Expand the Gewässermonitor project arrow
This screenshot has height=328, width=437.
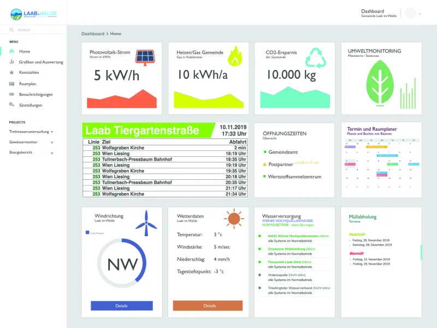pos(52,142)
